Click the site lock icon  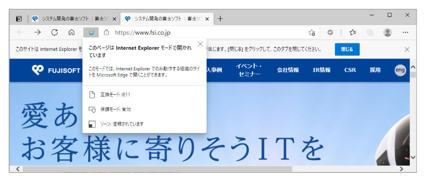coord(107,33)
